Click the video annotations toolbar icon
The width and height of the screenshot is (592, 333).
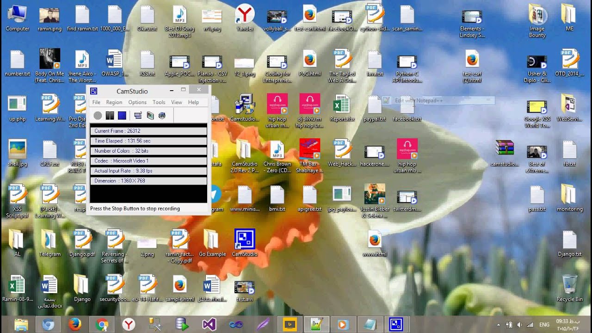(150, 115)
